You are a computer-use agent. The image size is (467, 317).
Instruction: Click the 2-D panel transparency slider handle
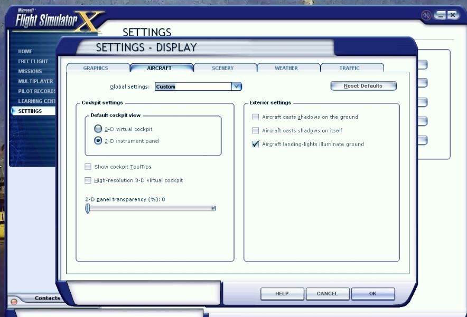click(x=88, y=208)
